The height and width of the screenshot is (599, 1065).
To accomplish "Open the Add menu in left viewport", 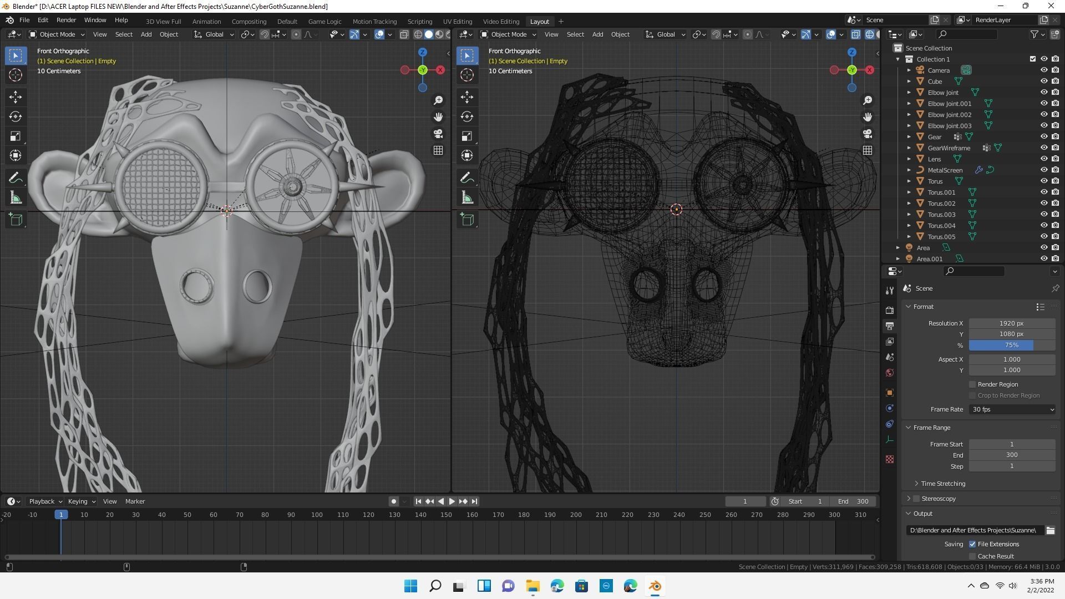I will click(x=146, y=34).
